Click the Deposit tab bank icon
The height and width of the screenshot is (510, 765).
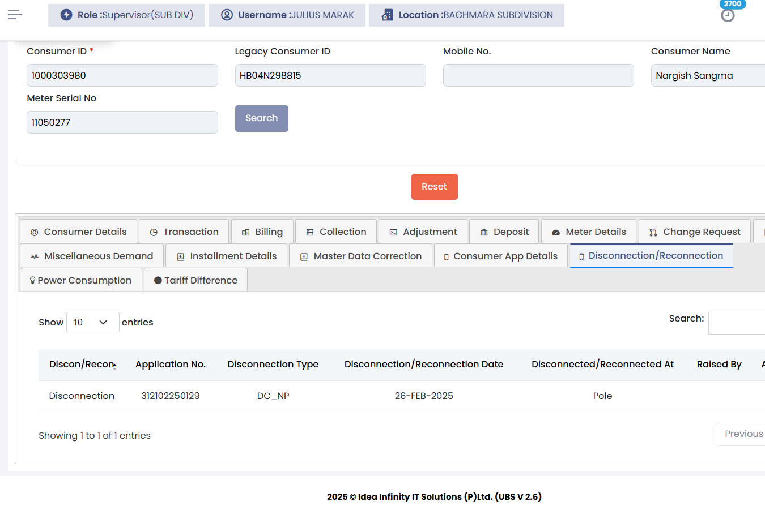[484, 232]
